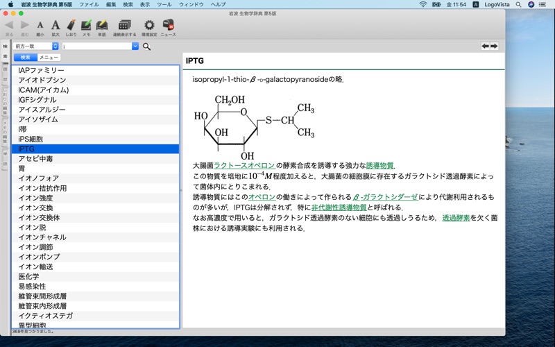555x347 pixels.
Task: Go to previous entry with left arrow
Action: [486, 46]
